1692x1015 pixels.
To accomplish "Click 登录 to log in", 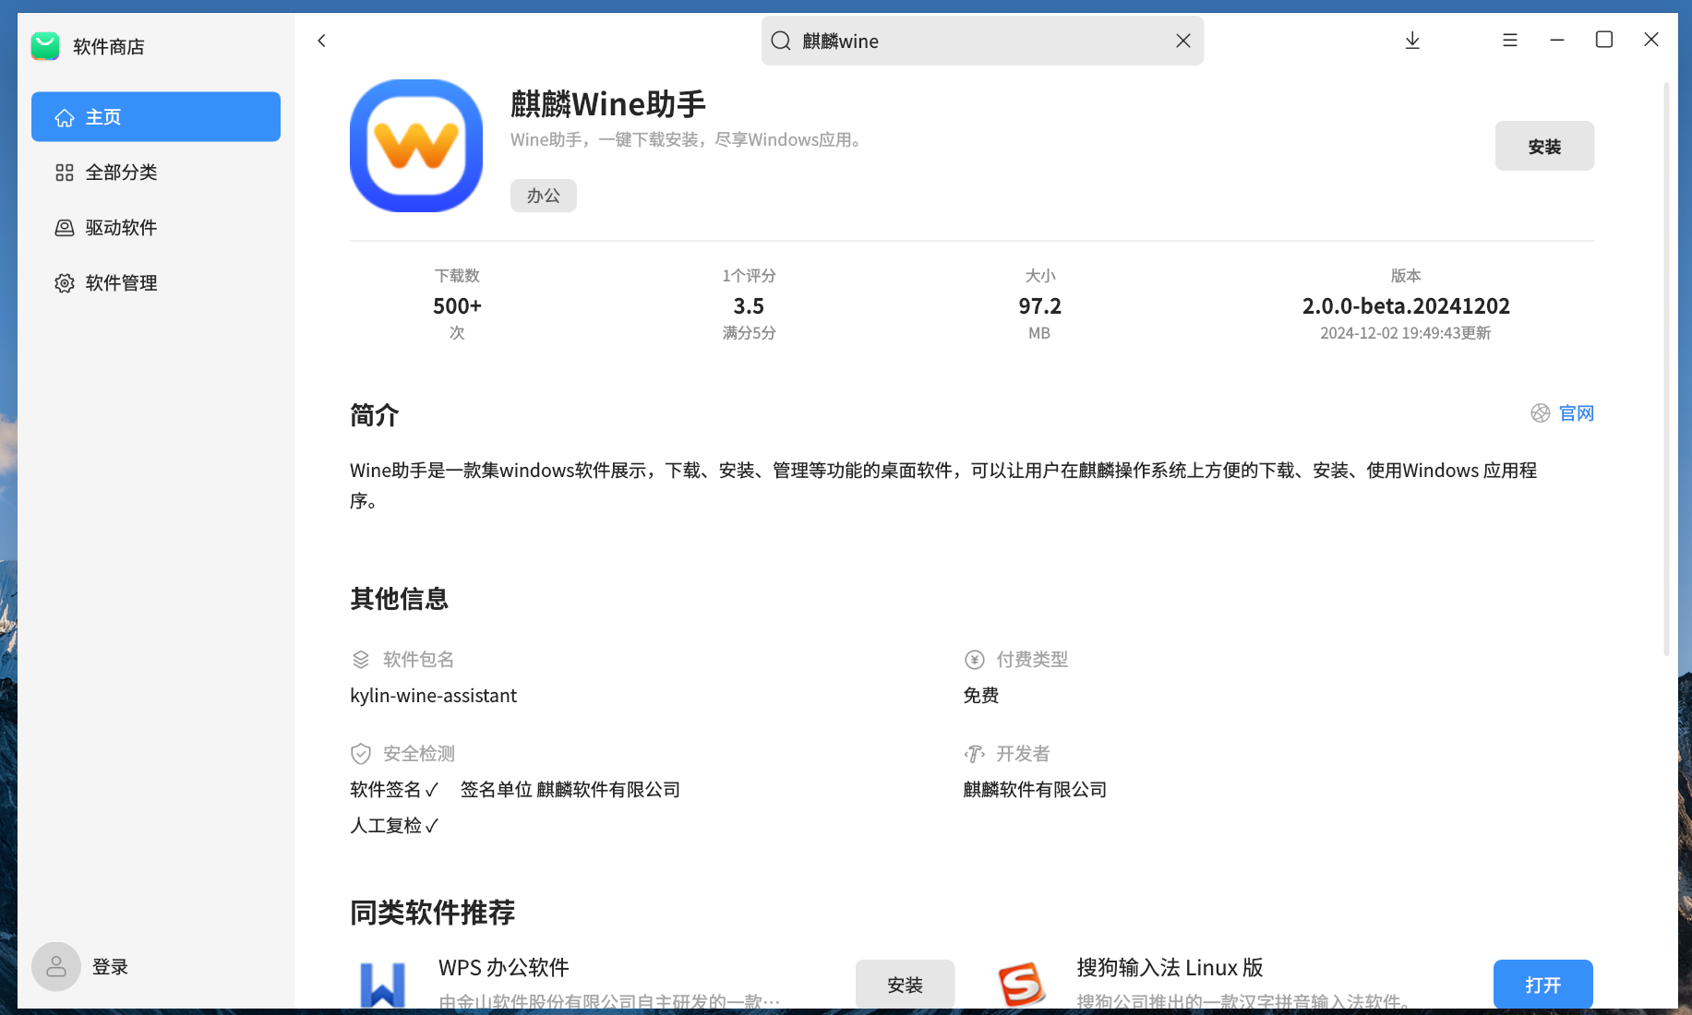I will (x=110, y=967).
